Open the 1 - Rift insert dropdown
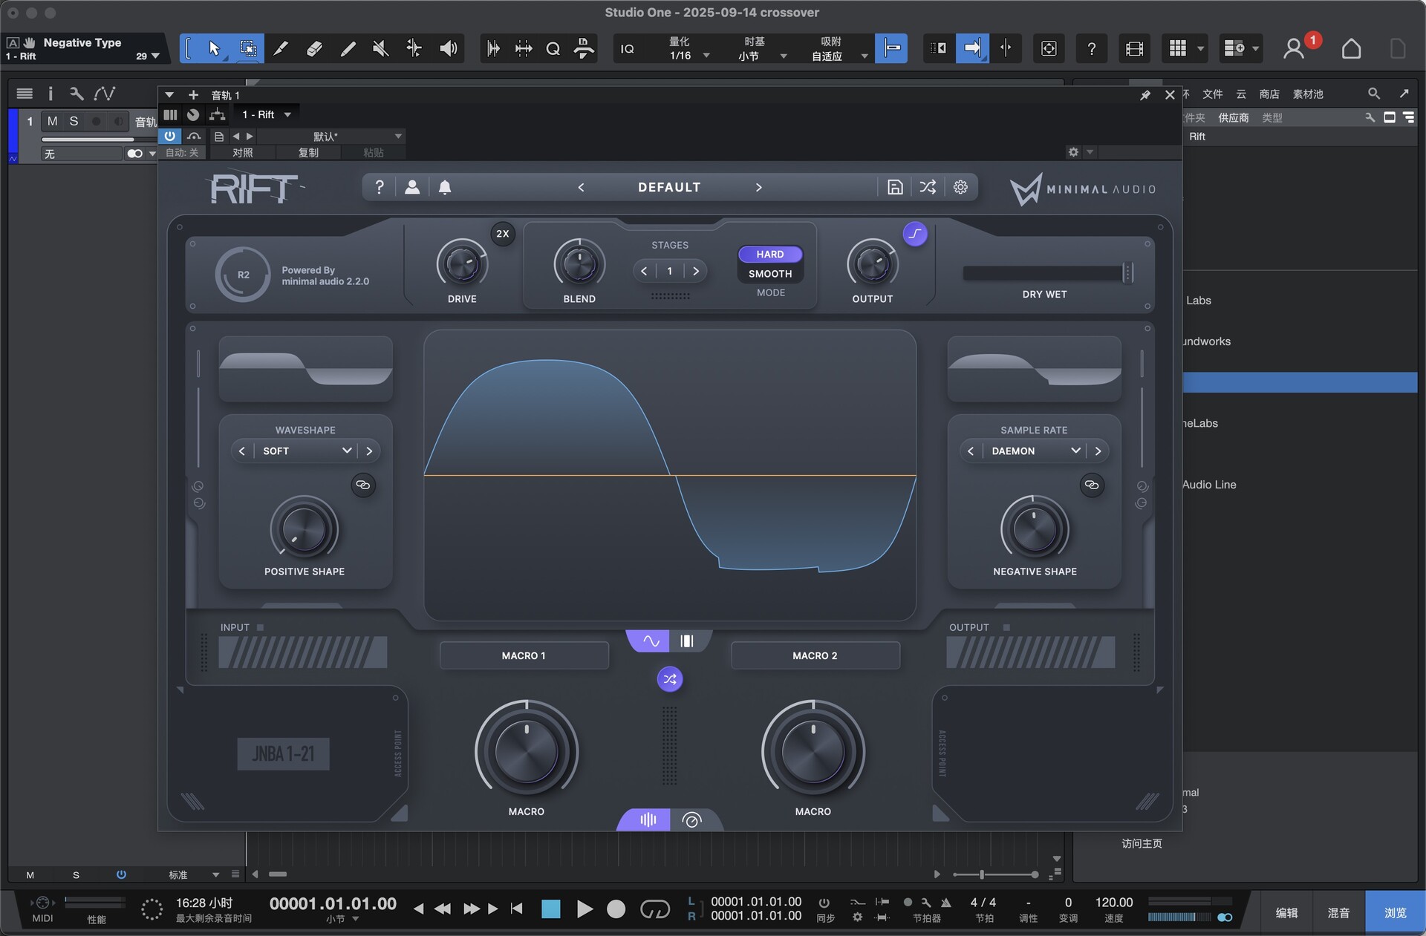Viewport: 1426px width, 936px height. pos(267,114)
